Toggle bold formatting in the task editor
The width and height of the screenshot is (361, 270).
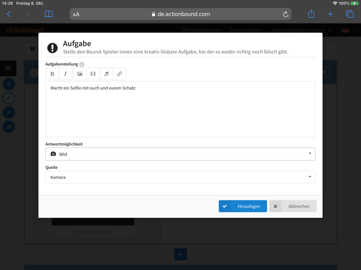[x=52, y=74]
